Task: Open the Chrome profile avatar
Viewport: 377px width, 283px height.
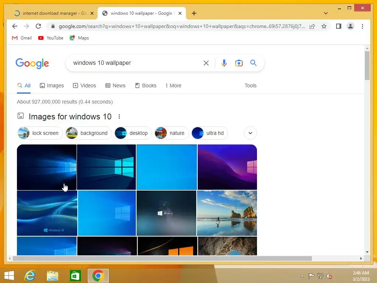Action: coord(350,26)
